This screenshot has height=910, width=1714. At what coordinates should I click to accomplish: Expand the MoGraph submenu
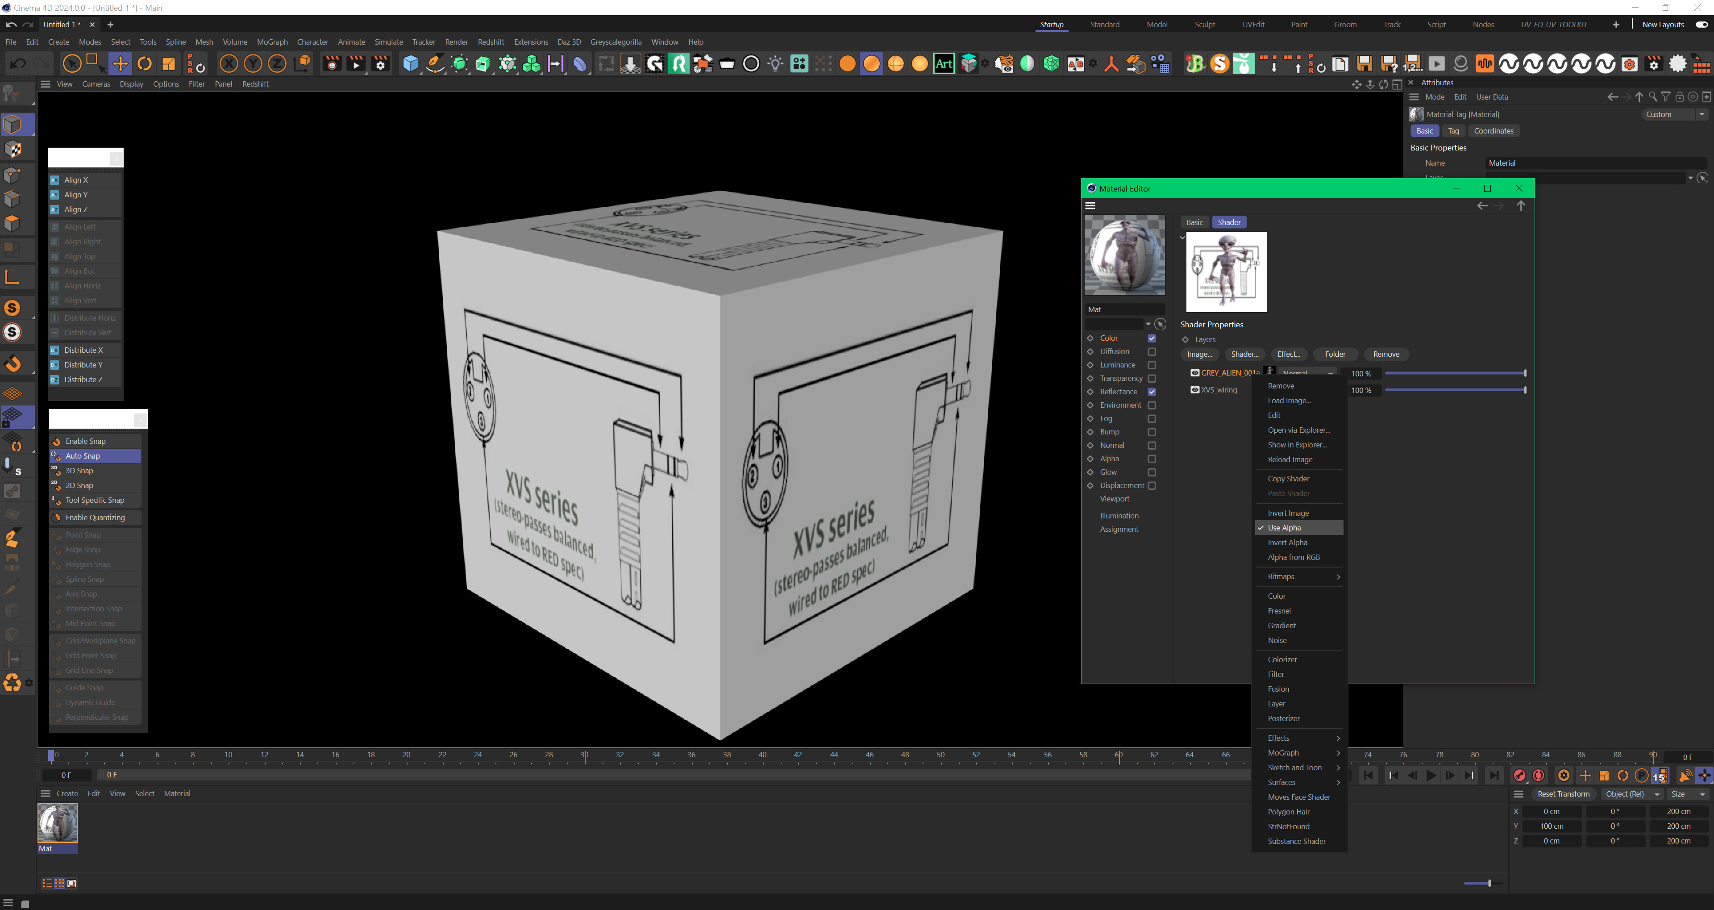pyautogui.click(x=1299, y=753)
